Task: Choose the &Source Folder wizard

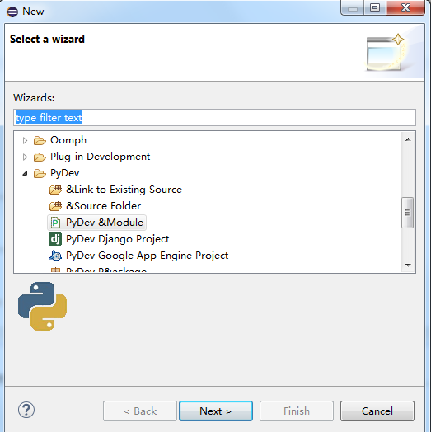Action: (104, 206)
